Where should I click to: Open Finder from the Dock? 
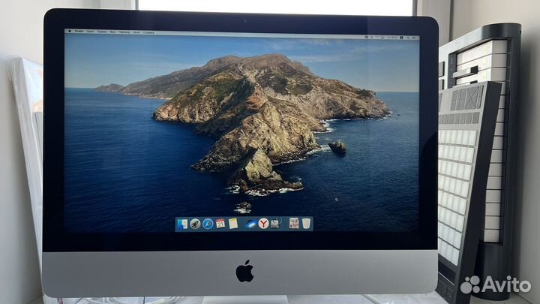[182, 224]
